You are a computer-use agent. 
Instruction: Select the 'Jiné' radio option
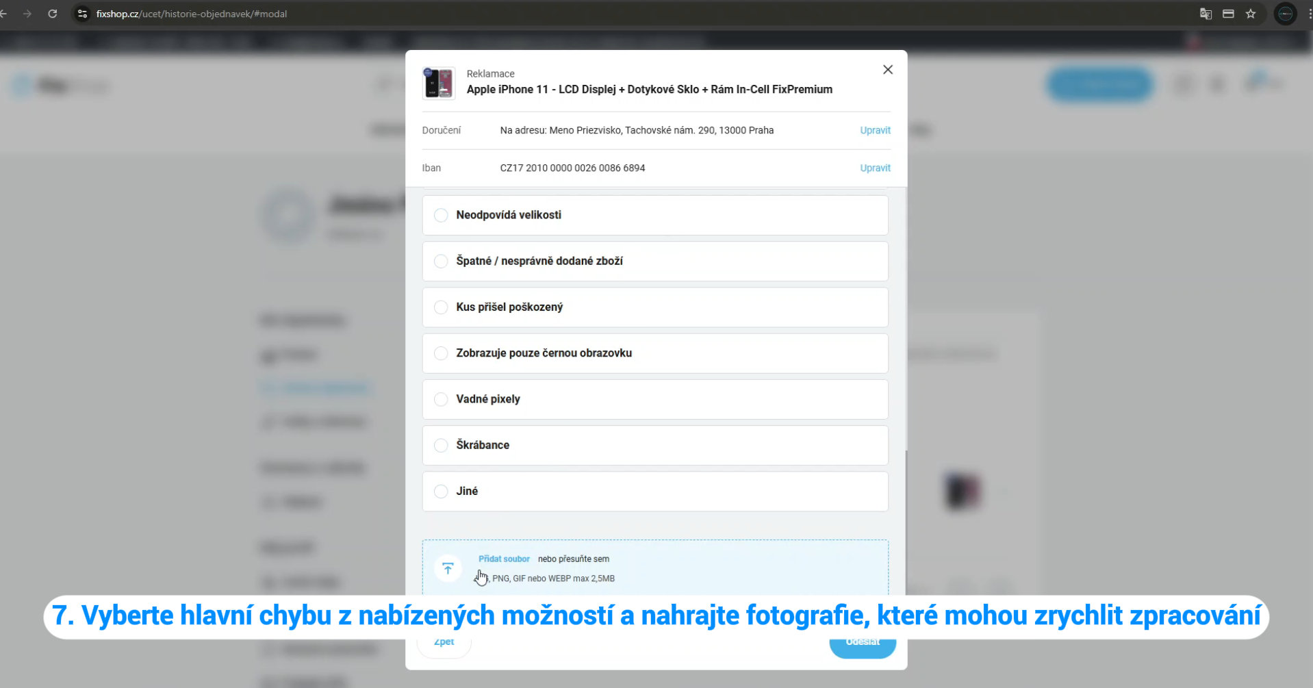pos(442,492)
